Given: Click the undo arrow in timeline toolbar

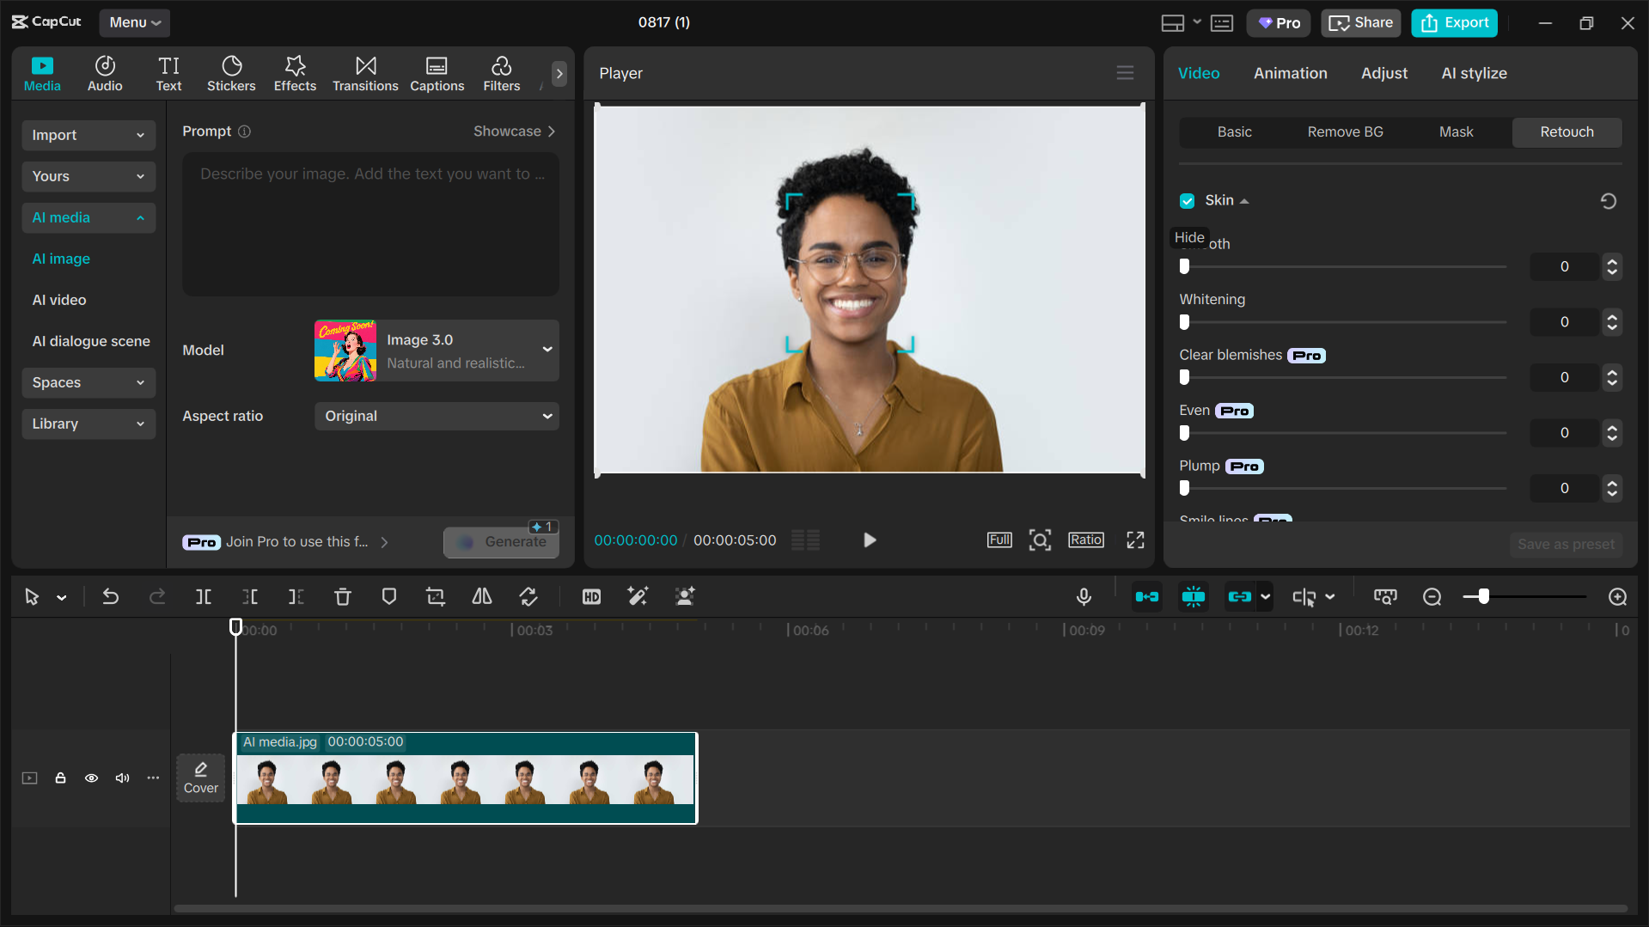Looking at the screenshot, I should pos(111,596).
